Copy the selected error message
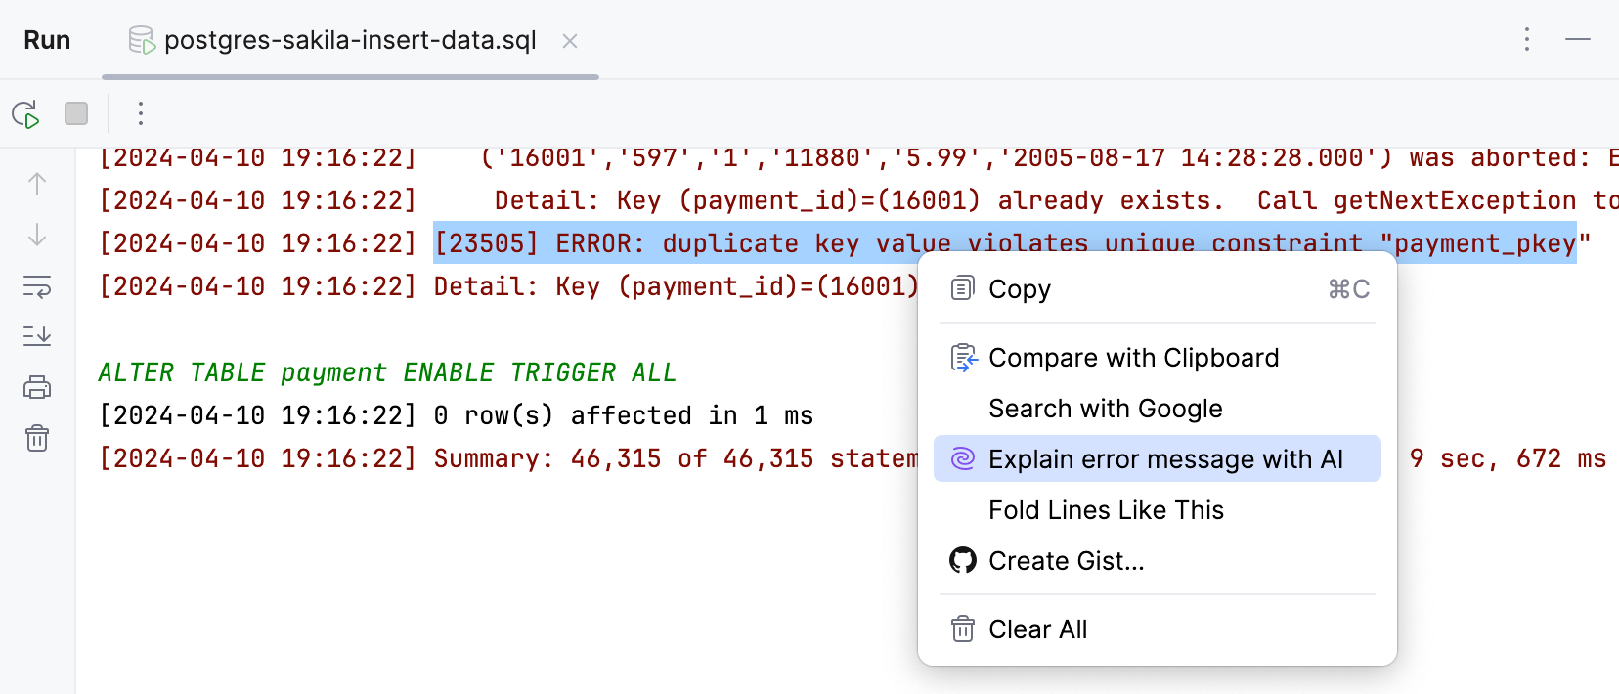This screenshot has width=1619, height=694. tap(1020, 288)
